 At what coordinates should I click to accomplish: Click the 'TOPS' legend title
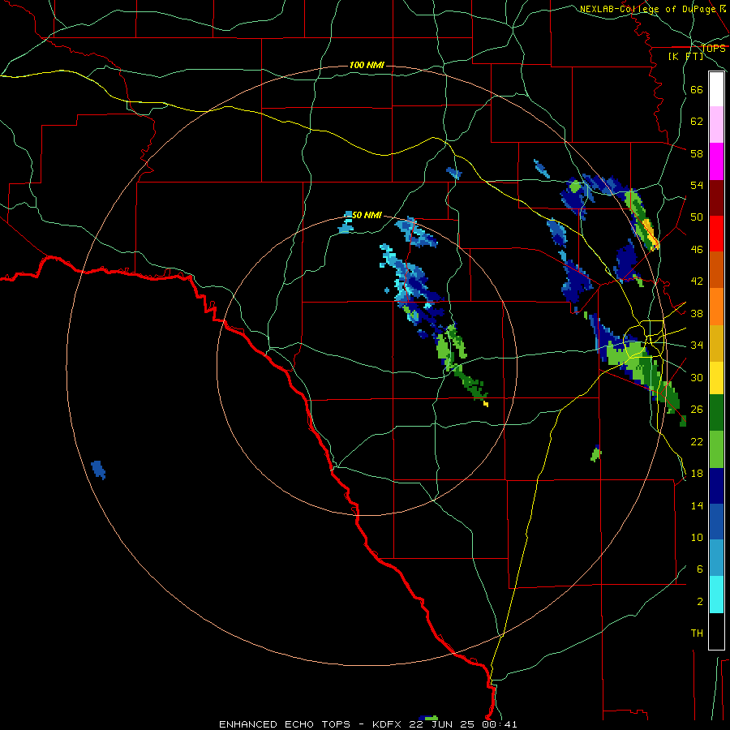pyautogui.click(x=713, y=48)
